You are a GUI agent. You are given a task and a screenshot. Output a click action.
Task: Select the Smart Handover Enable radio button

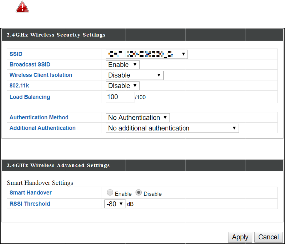tap(110, 193)
